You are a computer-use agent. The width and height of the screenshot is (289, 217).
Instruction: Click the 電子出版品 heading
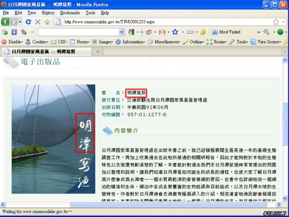(x=40, y=62)
